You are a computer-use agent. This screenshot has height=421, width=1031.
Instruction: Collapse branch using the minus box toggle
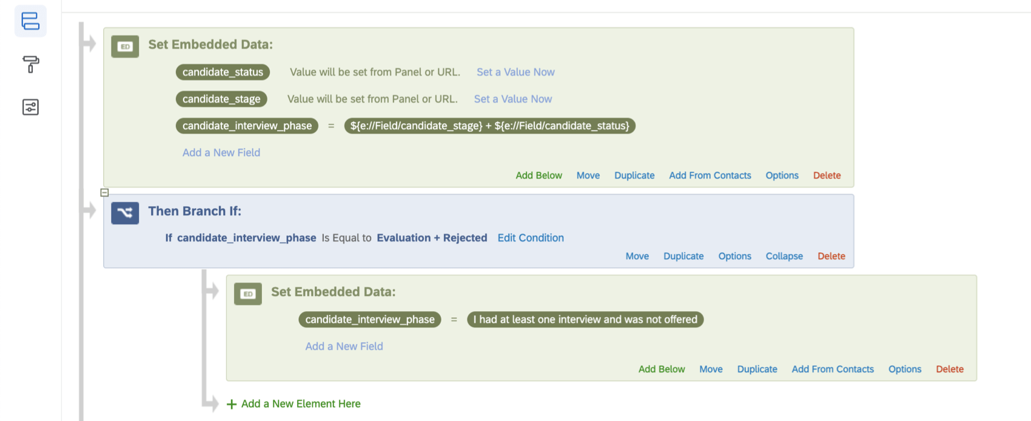(x=104, y=193)
